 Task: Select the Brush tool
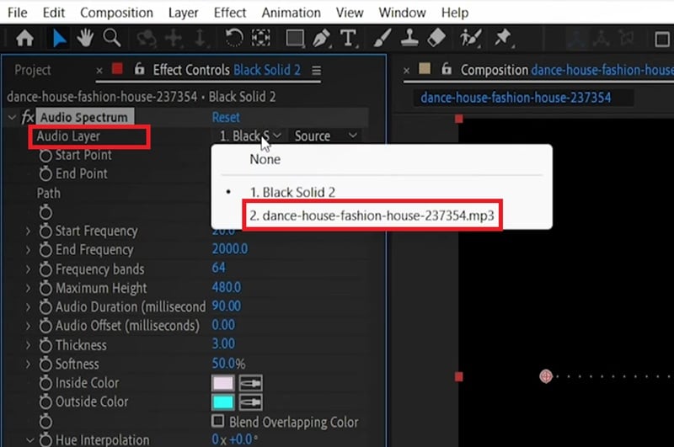pos(382,38)
